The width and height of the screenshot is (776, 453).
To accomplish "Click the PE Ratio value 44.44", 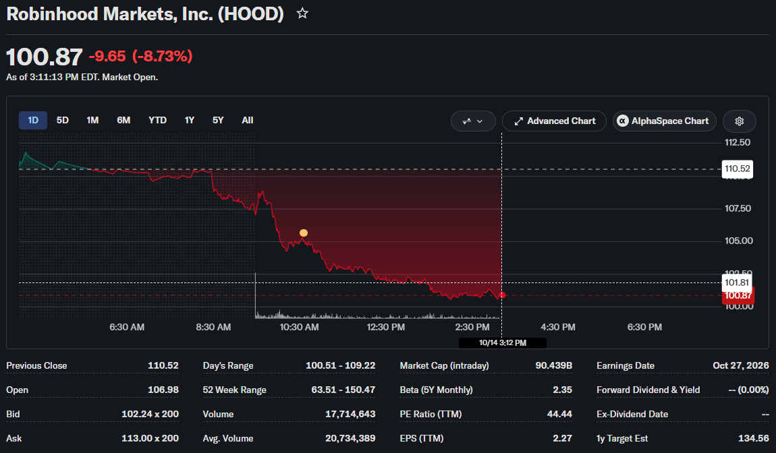I will coord(559,414).
